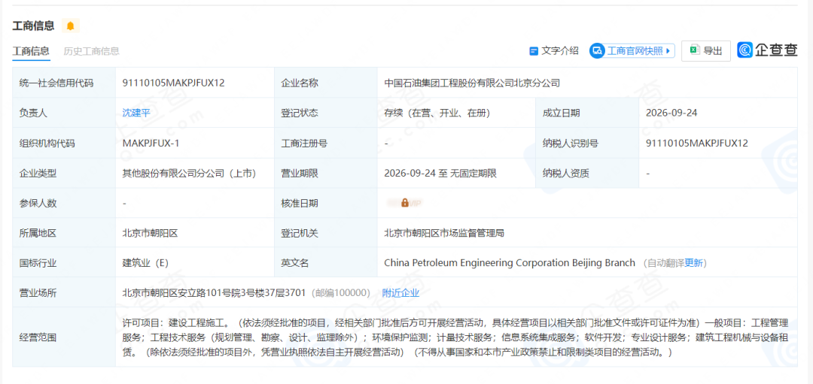Click the 文字介绍 icon
813x384 pixels.
click(533, 50)
